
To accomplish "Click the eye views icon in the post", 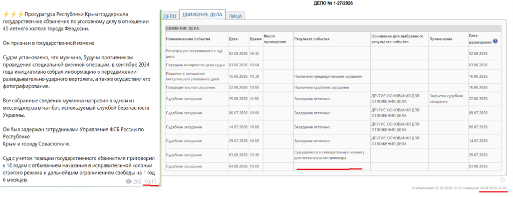I will (x=129, y=181).
